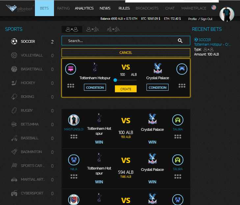Viewport: 240px width, 205px height.
Task: Click the '1146 ALB' pot amount
Action: (x=126, y=177)
